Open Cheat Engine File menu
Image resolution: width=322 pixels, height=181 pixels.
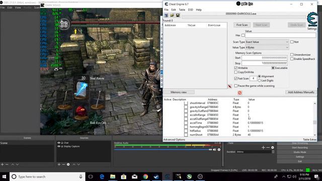[167, 10]
